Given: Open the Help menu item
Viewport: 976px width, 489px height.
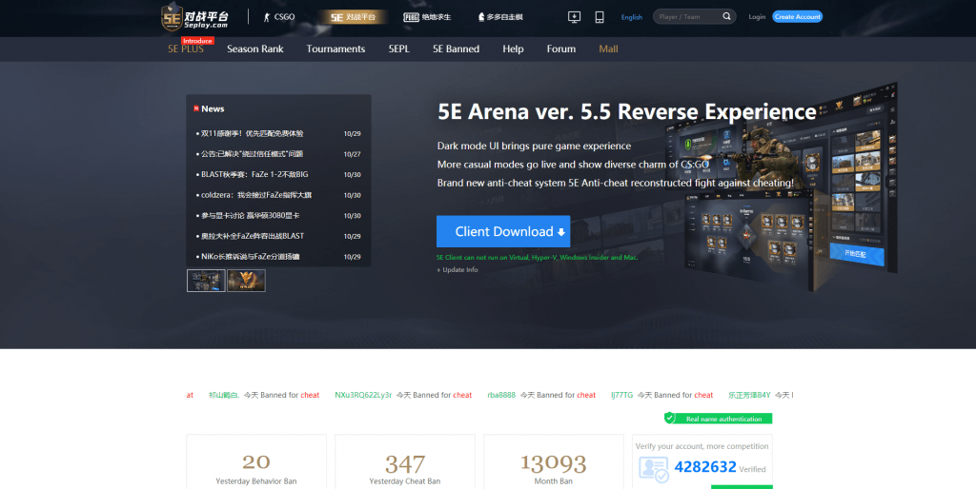Looking at the screenshot, I should click(x=513, y=49).
